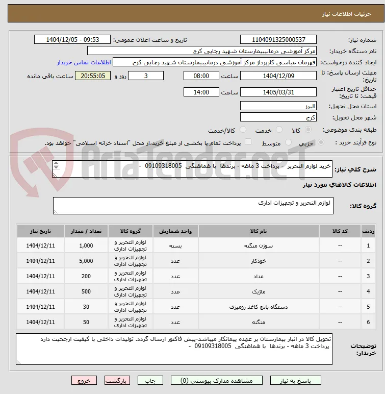Click the unit cell بسته

(x=175, y=245)
